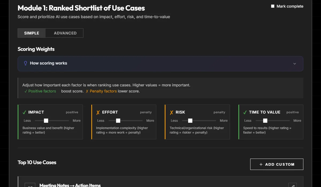Image resolution: width=321 pixels, height=187 pixels.
Task: Click the Module 1: Ranked Shortlist heading
Action: pyautogui.click(x=81, y=8)
